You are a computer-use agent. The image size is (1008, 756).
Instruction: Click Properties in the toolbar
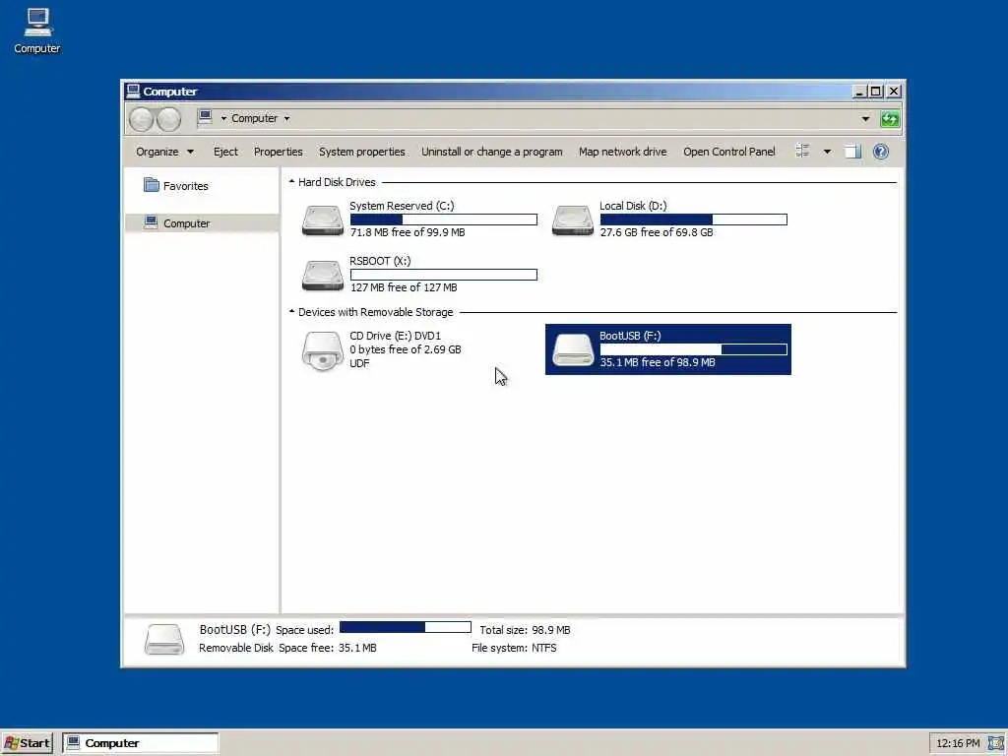pos(279,152)
